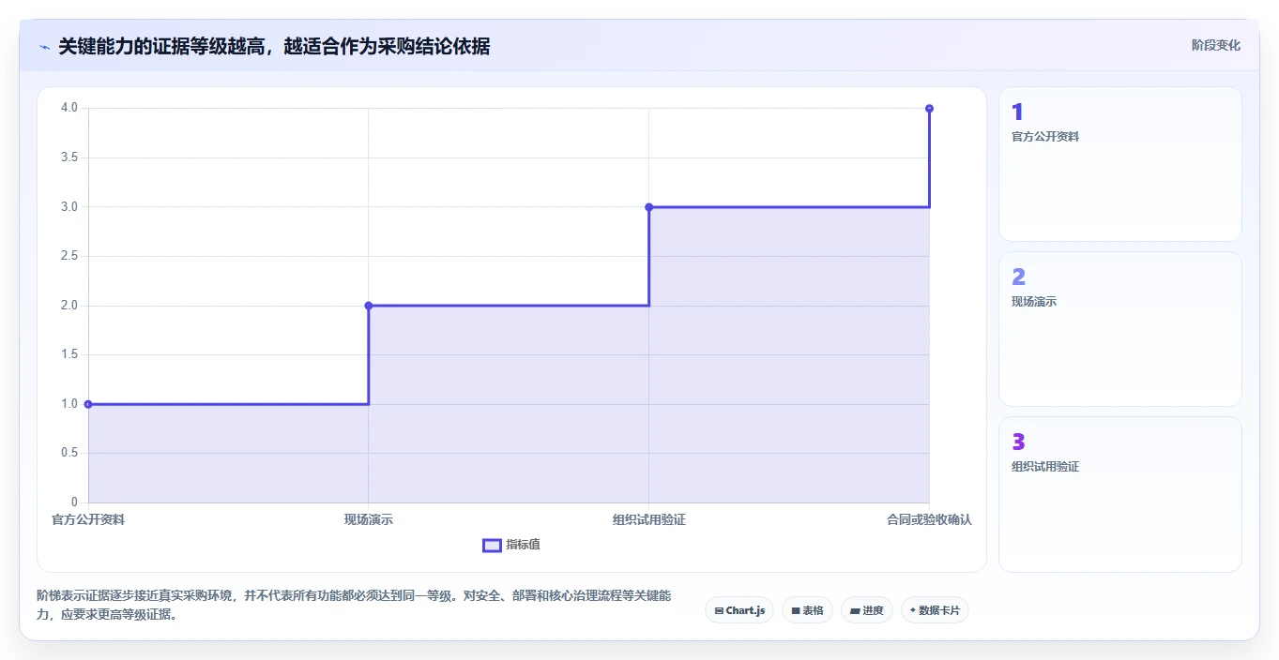Screen dimensions: 1279x660
Task: Click the y-axis tick 3.5
Action: click(x=70, y=157)
